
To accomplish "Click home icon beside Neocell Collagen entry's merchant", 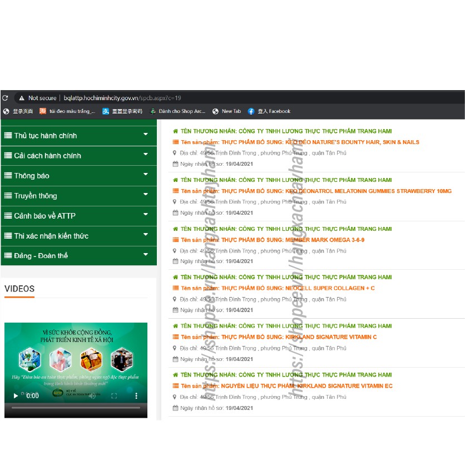I will [175, 277].
